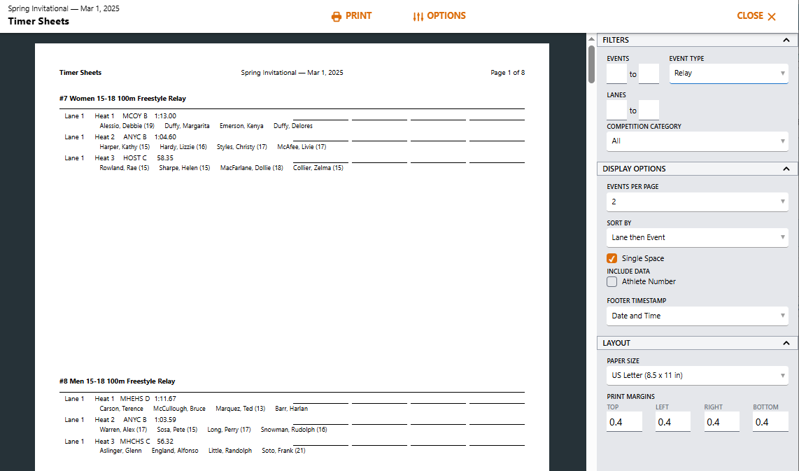799x471 pixels.
Task: Click the close X icon
Action: (772, 16)
